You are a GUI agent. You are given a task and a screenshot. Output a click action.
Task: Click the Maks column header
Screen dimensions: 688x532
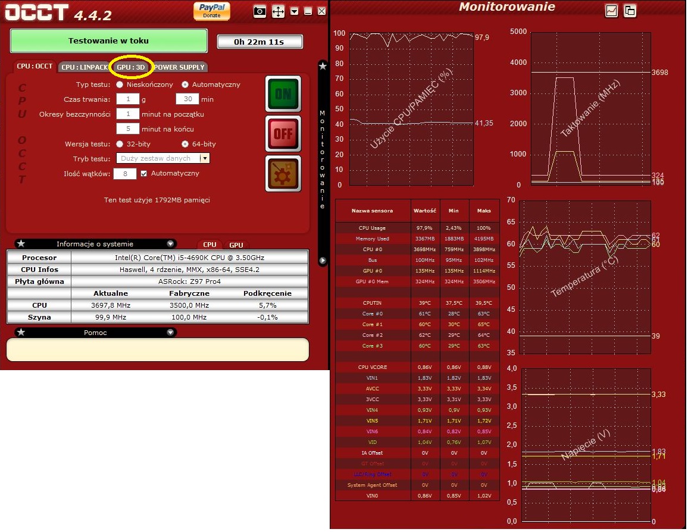[484, 211]
